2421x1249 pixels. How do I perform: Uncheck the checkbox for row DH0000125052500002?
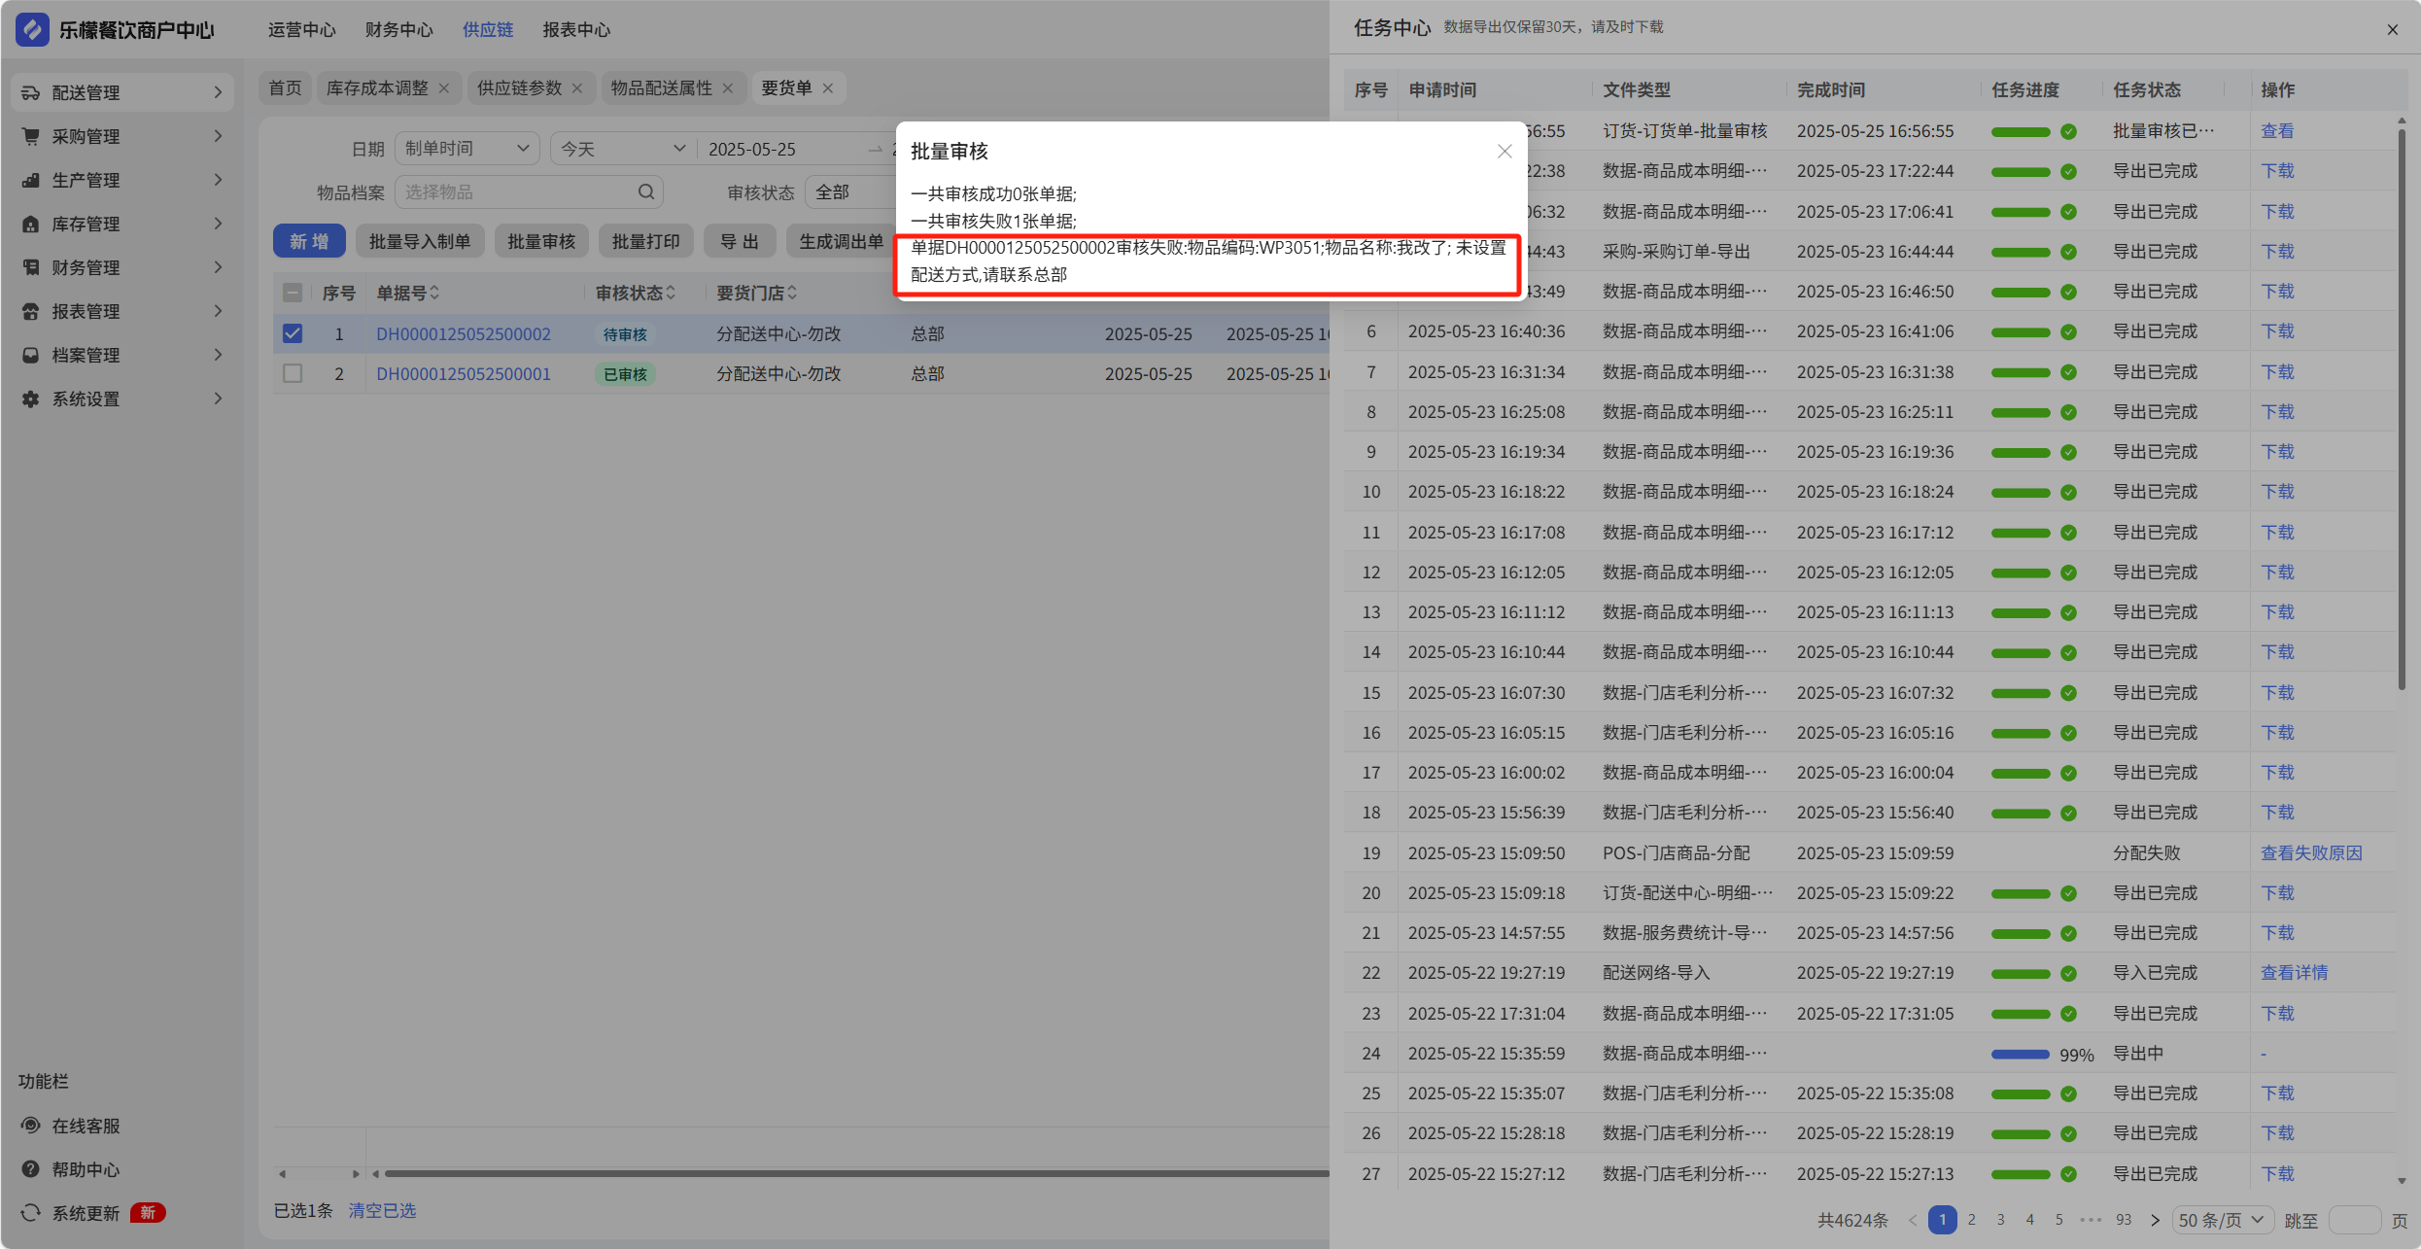pos(293,333)
